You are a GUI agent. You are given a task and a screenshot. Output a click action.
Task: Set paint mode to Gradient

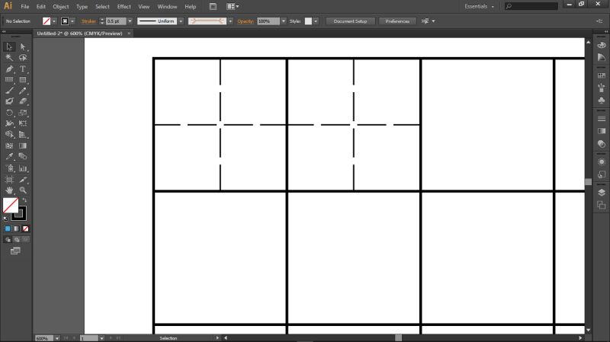pyautogui.click(x=16, y=229)
